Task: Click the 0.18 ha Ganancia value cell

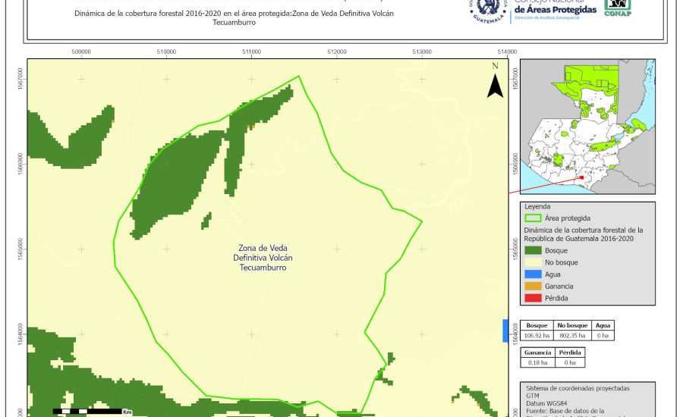Action: pyautogui.click(x=536, y=363)
